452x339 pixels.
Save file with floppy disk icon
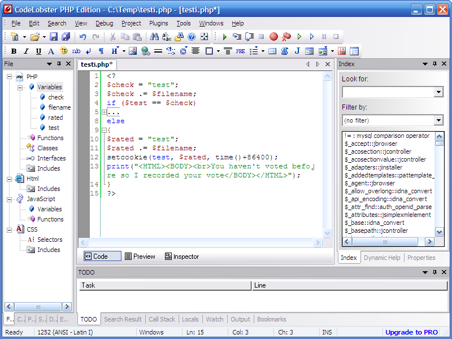(x=54, y=37)
